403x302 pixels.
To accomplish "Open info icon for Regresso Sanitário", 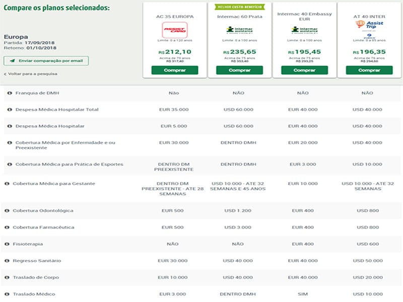I will [7, 261].
